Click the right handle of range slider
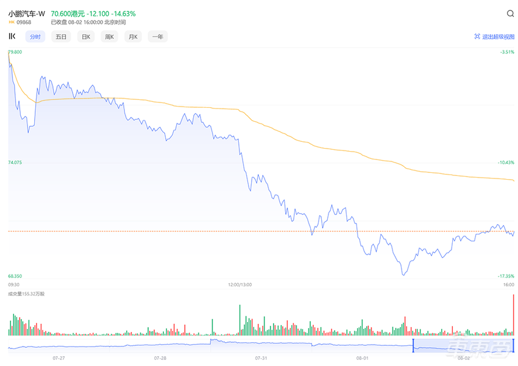 (x=514, y=345)
